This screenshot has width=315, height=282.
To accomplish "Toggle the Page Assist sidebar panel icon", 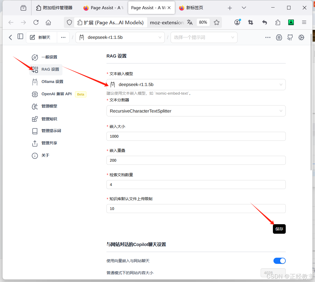I will (x=20, y=36).
